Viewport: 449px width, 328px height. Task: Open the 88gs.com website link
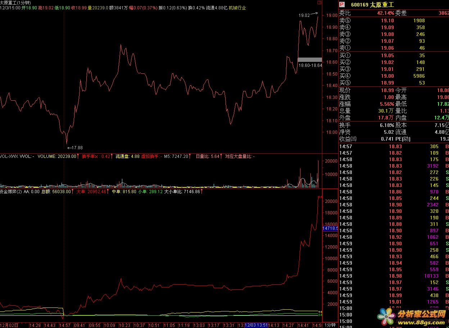(421, 322)
